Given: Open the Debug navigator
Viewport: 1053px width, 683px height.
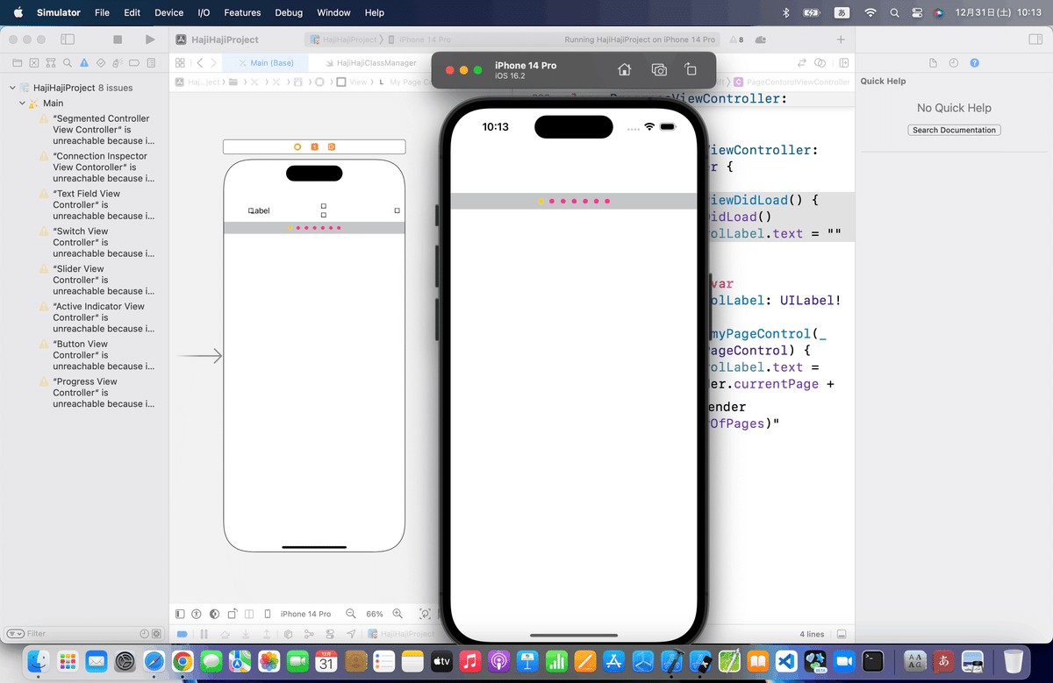Looking at the screenshot, I should pos(118,63).
